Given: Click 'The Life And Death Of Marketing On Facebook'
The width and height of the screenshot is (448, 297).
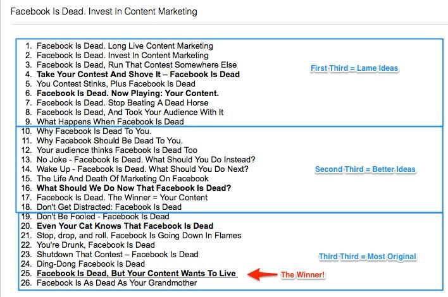Looking at the screenshot, I should pyautogui.click(x=123, y=178).
